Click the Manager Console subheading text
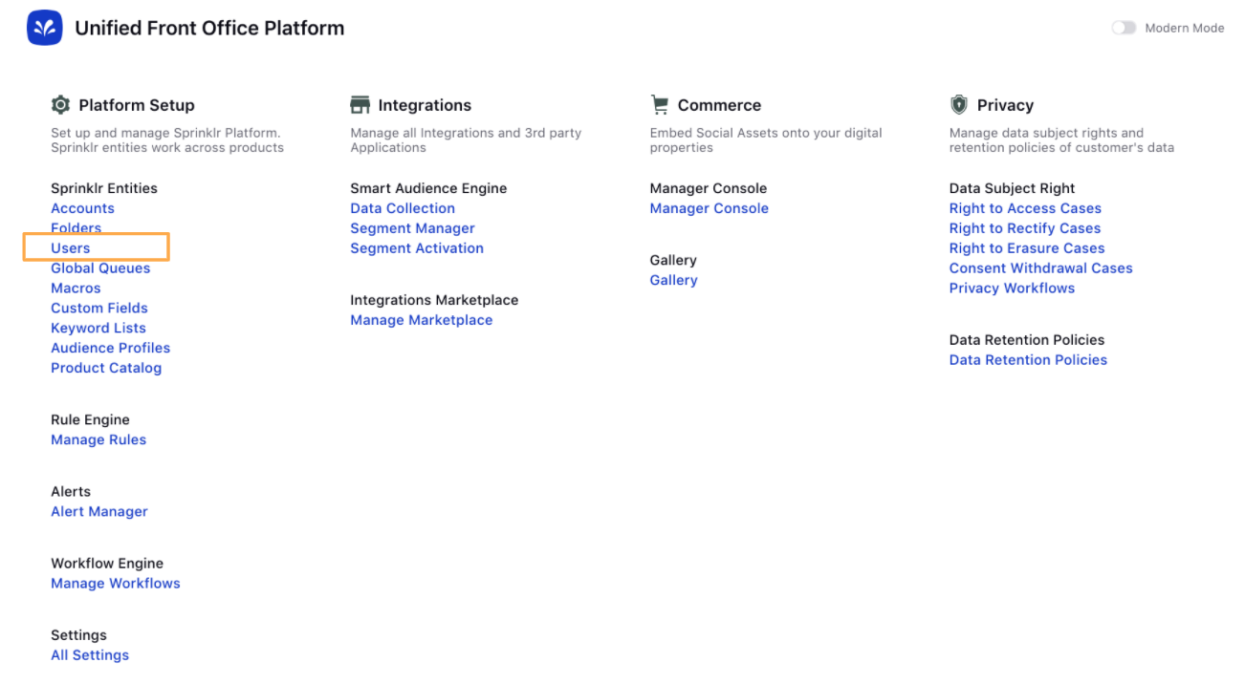 tap(709, 188)
